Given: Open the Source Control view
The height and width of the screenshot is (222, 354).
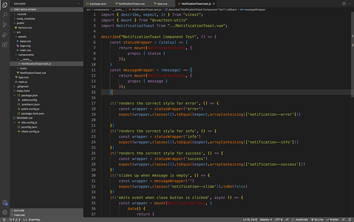Looking at the screenshot, I should pos(5,25).
